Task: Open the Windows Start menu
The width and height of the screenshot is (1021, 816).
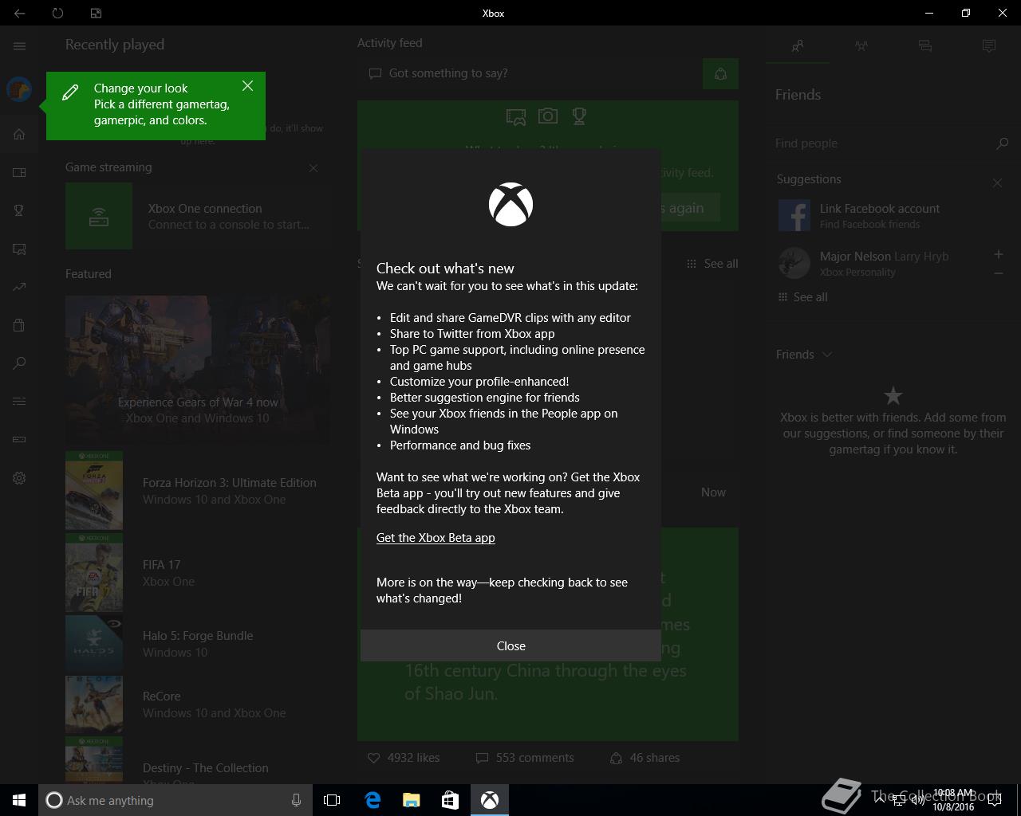Action: pyautogui.click(x=19, y=800)
